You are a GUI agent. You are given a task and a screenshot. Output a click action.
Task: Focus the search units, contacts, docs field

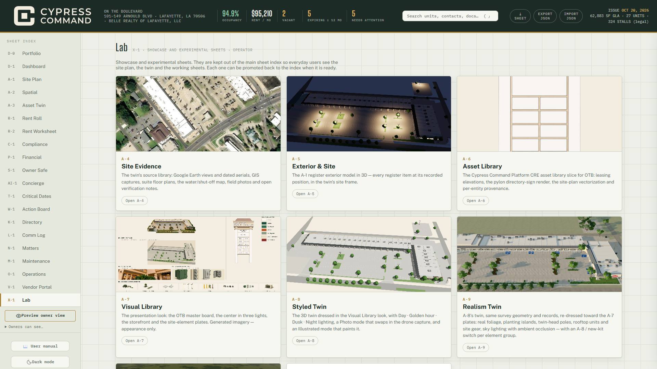click(x=450, y=16)
